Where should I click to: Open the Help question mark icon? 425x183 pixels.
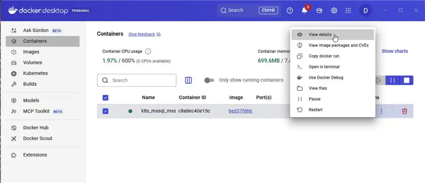tap(290, 10)
